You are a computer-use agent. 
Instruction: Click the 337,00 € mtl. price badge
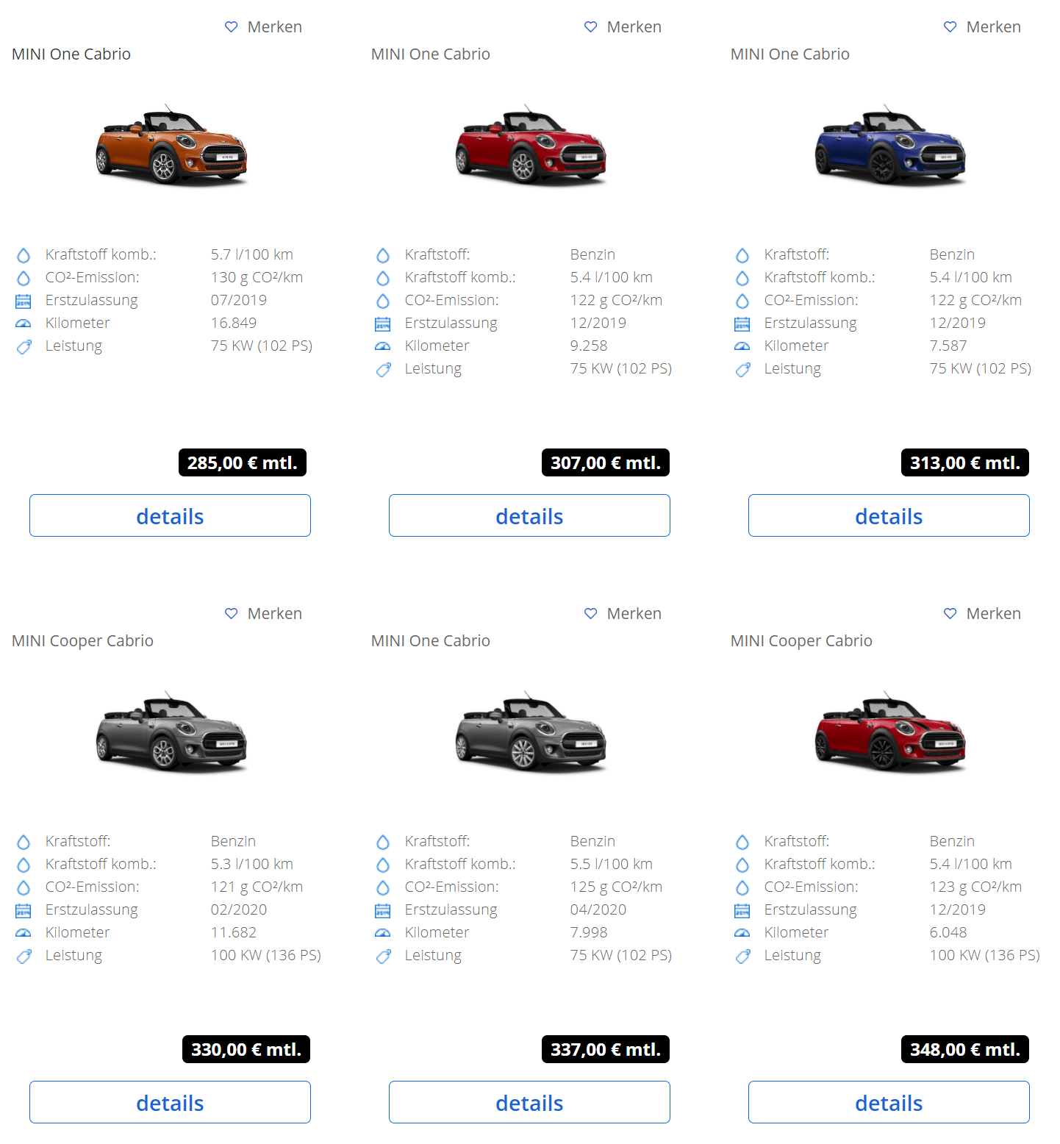click(x=606, y=1049)
